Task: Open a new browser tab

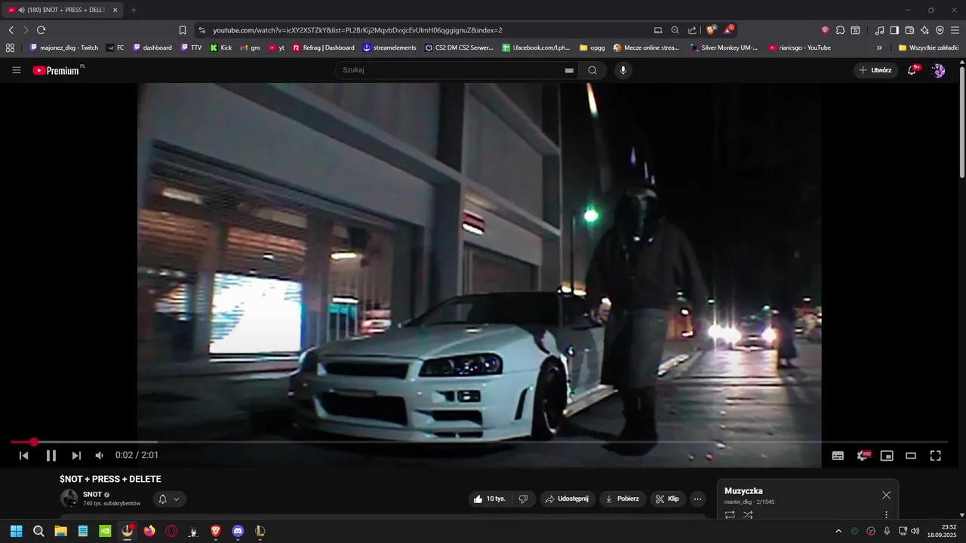Action: 134,10
